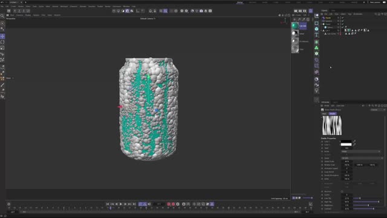Open the Custom dropdown in Attributes header

point(377,110)
